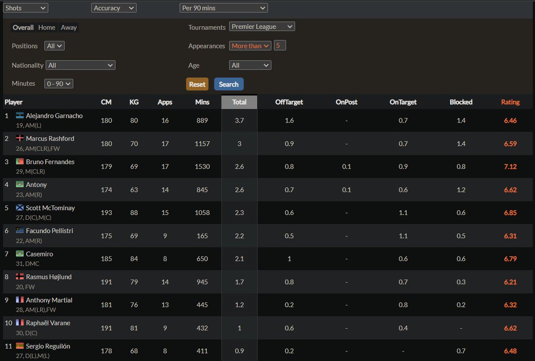The height and width of the screenshot is (361, 535).
Task: Select the Overall view tab
Action: [x=23, y=27]
